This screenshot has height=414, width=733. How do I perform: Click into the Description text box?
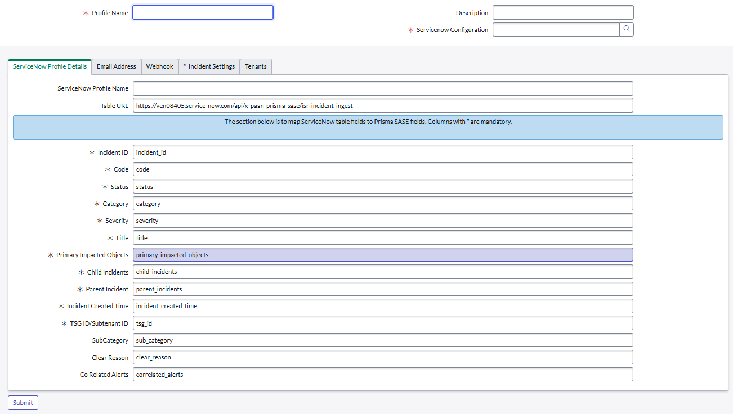(x=563, y=12)
